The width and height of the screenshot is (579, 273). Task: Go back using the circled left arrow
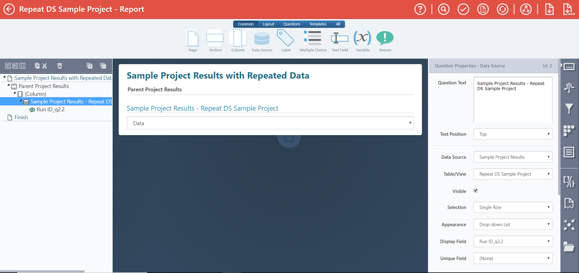pyautogui.click(x=9, y=9)
